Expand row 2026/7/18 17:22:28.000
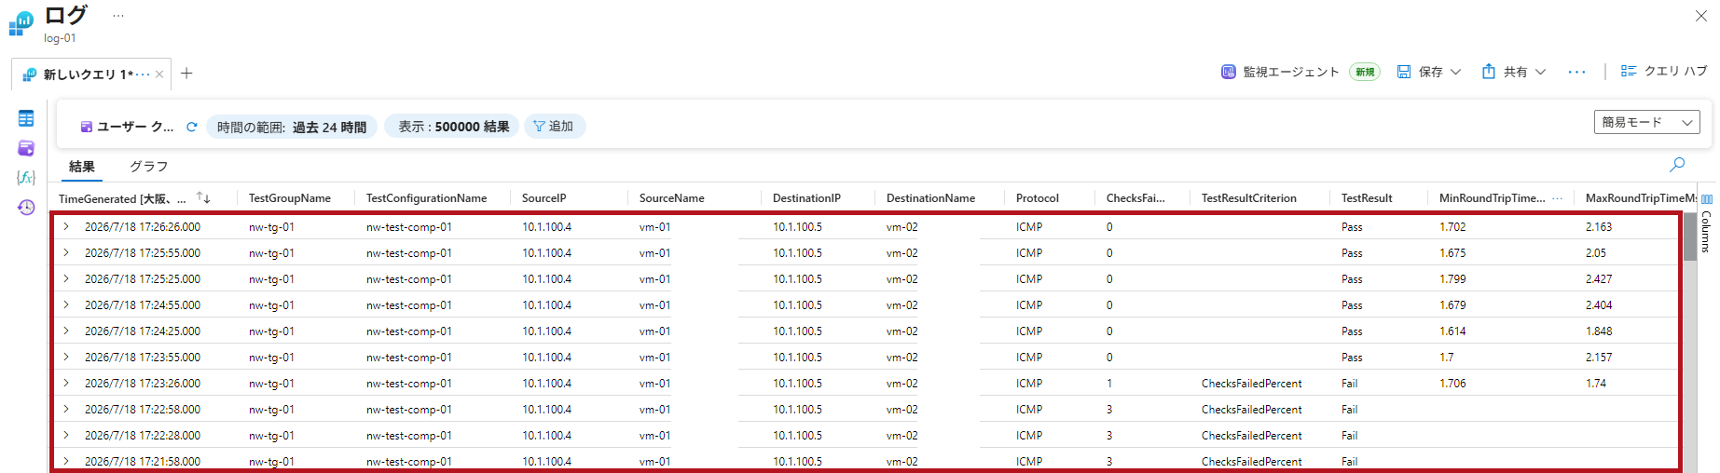 (66, 435)
